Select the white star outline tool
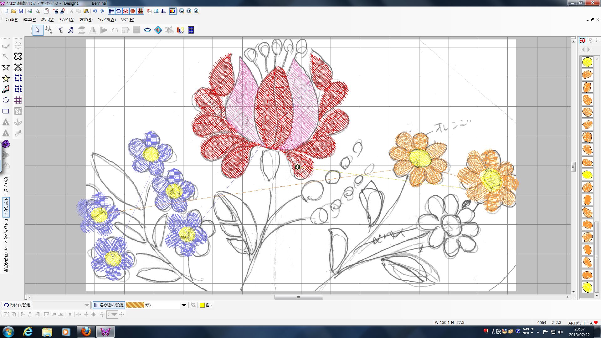The width and height of the screenshot is (601, 338). 6,67
